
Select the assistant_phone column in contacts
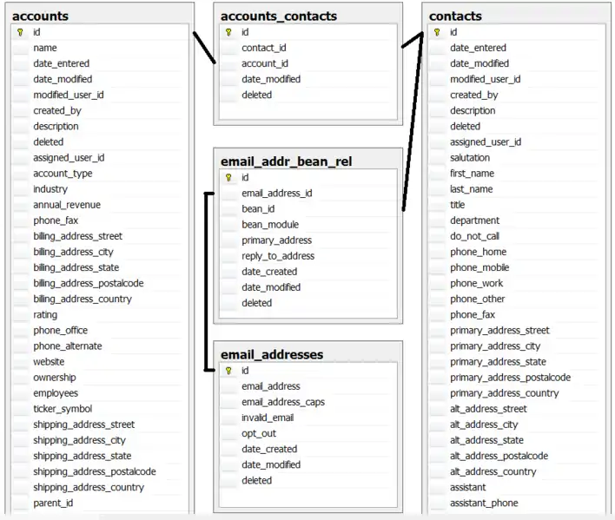coord(484,503)
